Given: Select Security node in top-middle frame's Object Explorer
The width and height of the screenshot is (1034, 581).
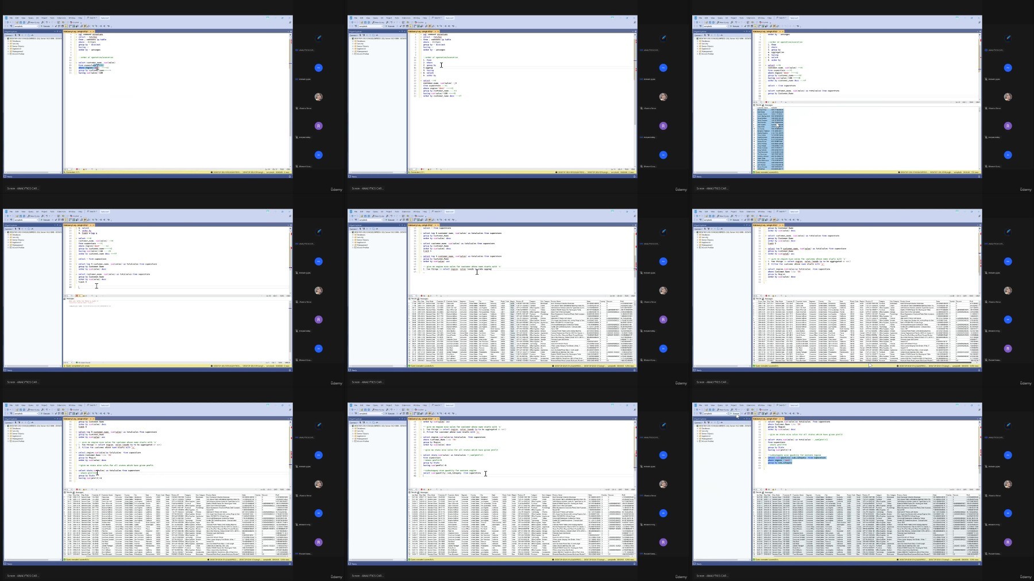Looking at the screenshot, I should 359,44.
